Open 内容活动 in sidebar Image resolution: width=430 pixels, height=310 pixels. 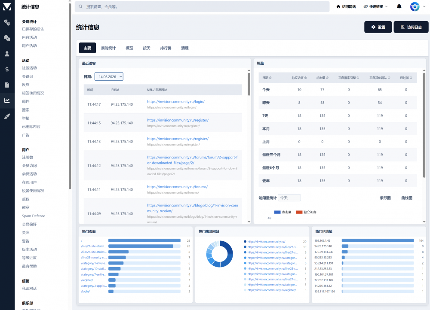click(x=29, y=37)
